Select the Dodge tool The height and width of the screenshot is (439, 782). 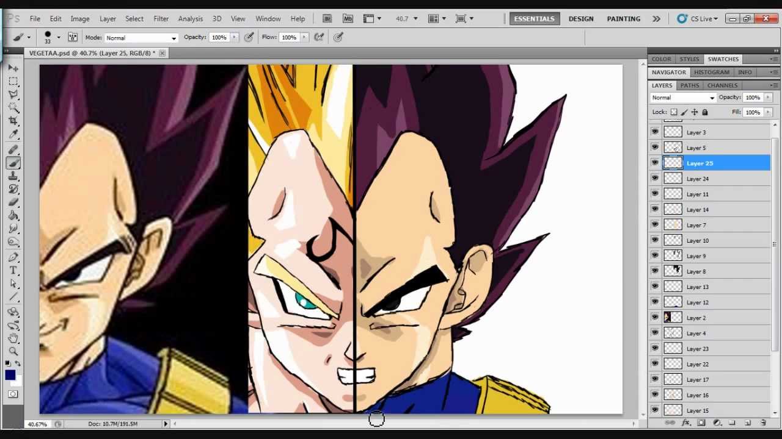[13, 242]
